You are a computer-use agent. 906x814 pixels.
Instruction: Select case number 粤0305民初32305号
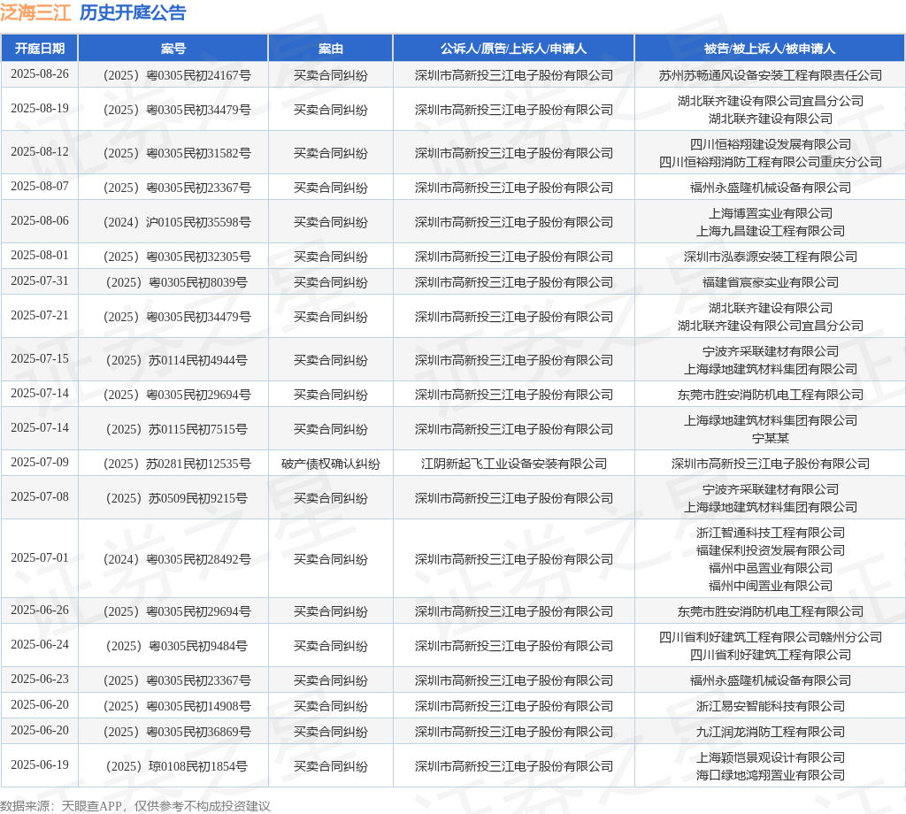point(198,257)
